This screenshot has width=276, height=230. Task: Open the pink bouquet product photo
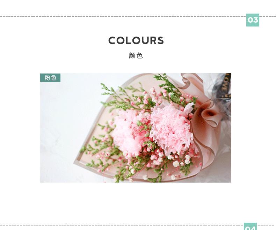click(136, 128)
